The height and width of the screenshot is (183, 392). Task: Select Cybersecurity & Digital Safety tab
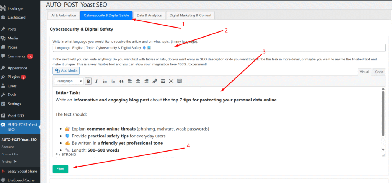point(106,15)
